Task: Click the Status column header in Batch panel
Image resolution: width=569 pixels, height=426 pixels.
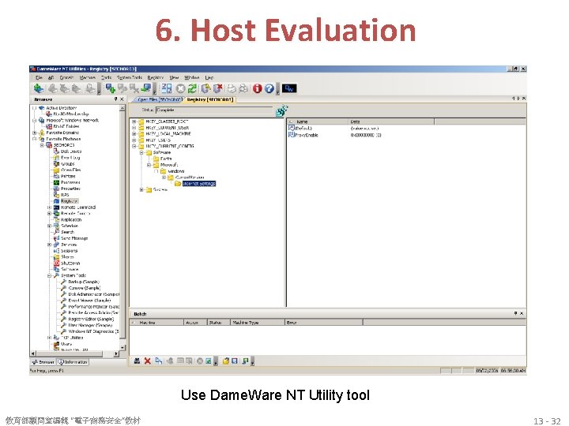Action: tap(219, 323)
